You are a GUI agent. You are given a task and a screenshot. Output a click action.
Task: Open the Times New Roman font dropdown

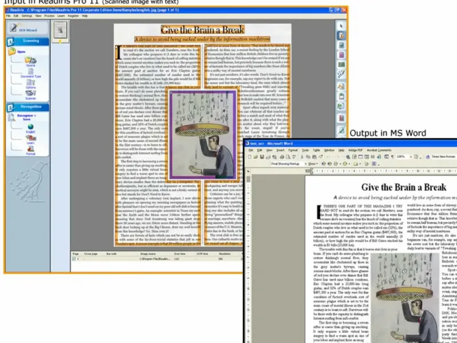pos(444,157)
